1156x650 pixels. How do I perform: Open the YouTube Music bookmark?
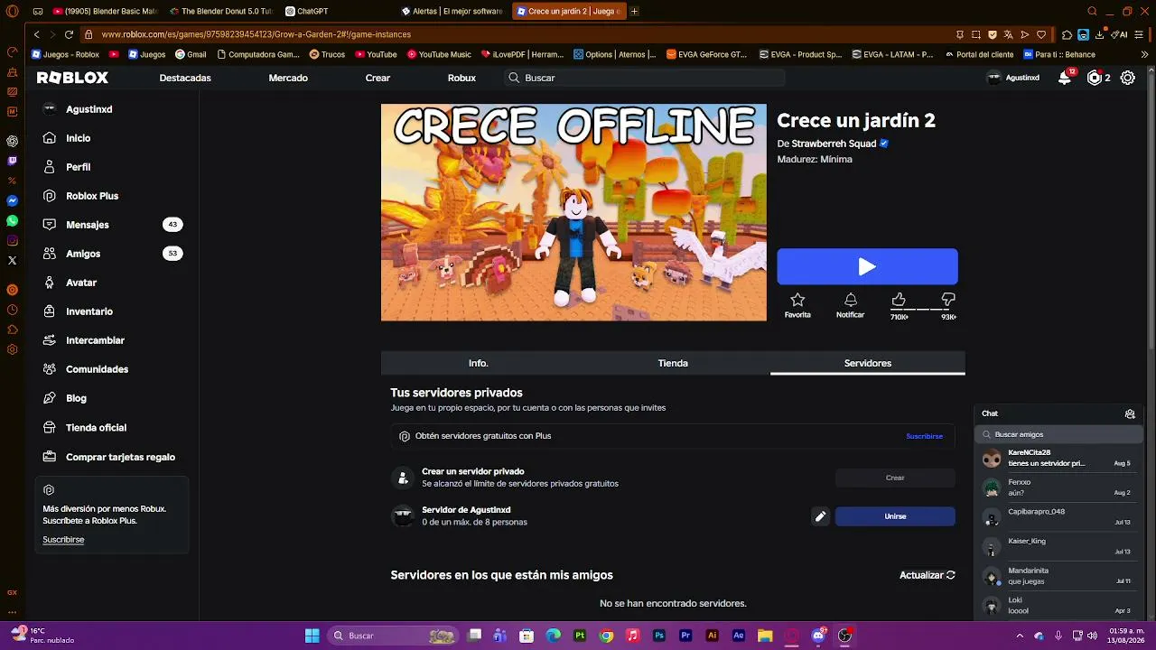(x=439, y=54)
